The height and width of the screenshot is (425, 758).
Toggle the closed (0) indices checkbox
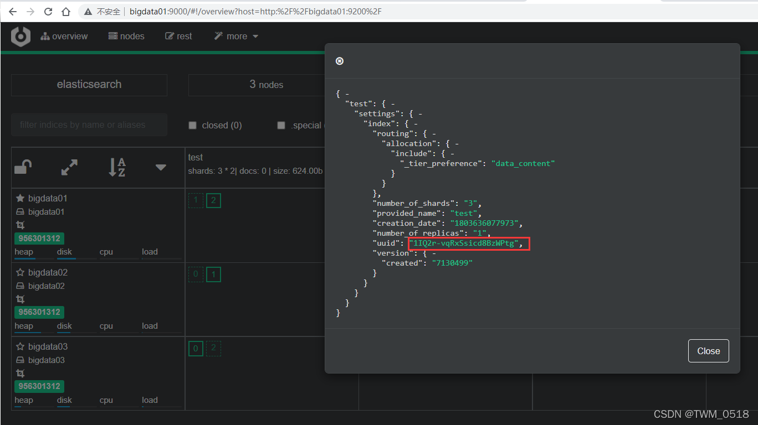click(x=193, y=125)
